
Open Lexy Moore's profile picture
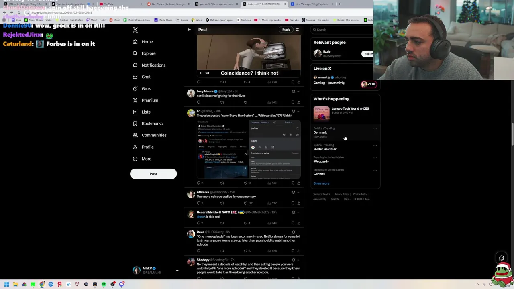pyautogui.click(x=191, y=94)
